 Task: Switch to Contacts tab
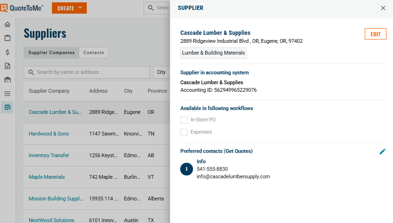[x=93, y=53]
